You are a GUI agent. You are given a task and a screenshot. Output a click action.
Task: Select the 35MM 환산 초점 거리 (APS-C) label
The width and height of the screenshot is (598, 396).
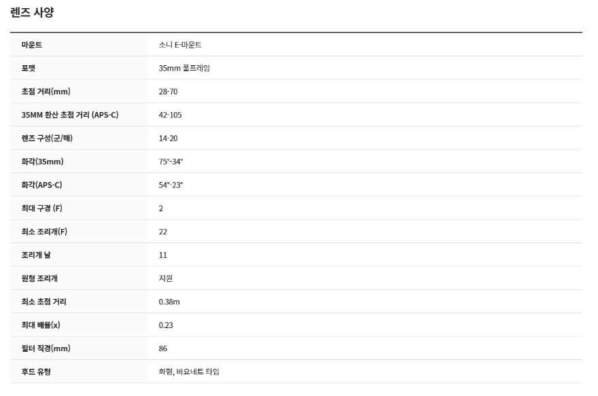pyautogui.click(x=70, y=115)
